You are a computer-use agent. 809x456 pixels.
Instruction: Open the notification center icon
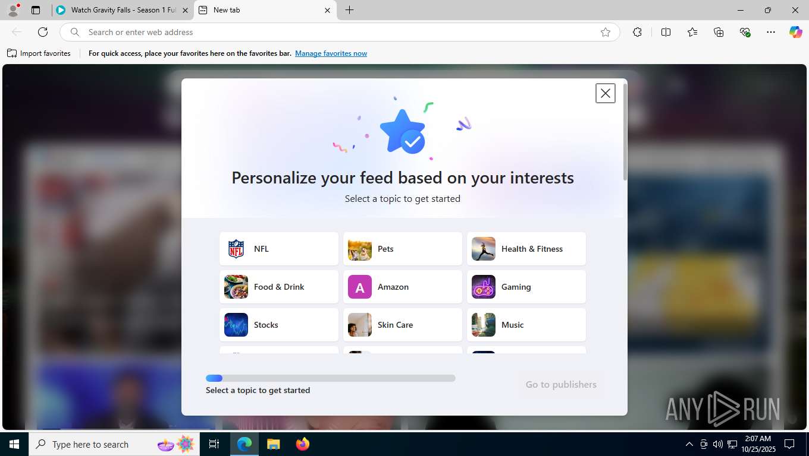(789, 444)
